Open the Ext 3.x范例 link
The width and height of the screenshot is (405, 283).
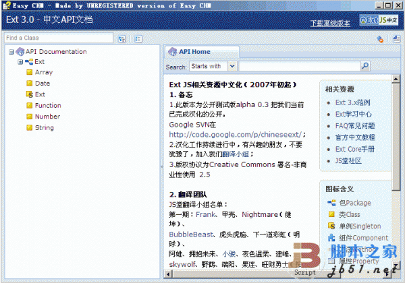tap(353, 102)
